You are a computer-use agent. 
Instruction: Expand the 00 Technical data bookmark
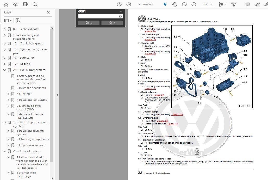[x=5, y=29]
